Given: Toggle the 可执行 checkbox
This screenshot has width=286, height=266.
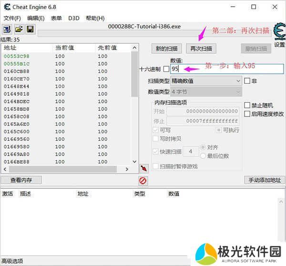Looking at the screenshot, I should pyautogui.click(x=219, y=130).
